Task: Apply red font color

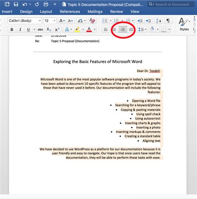Action: 89,29
